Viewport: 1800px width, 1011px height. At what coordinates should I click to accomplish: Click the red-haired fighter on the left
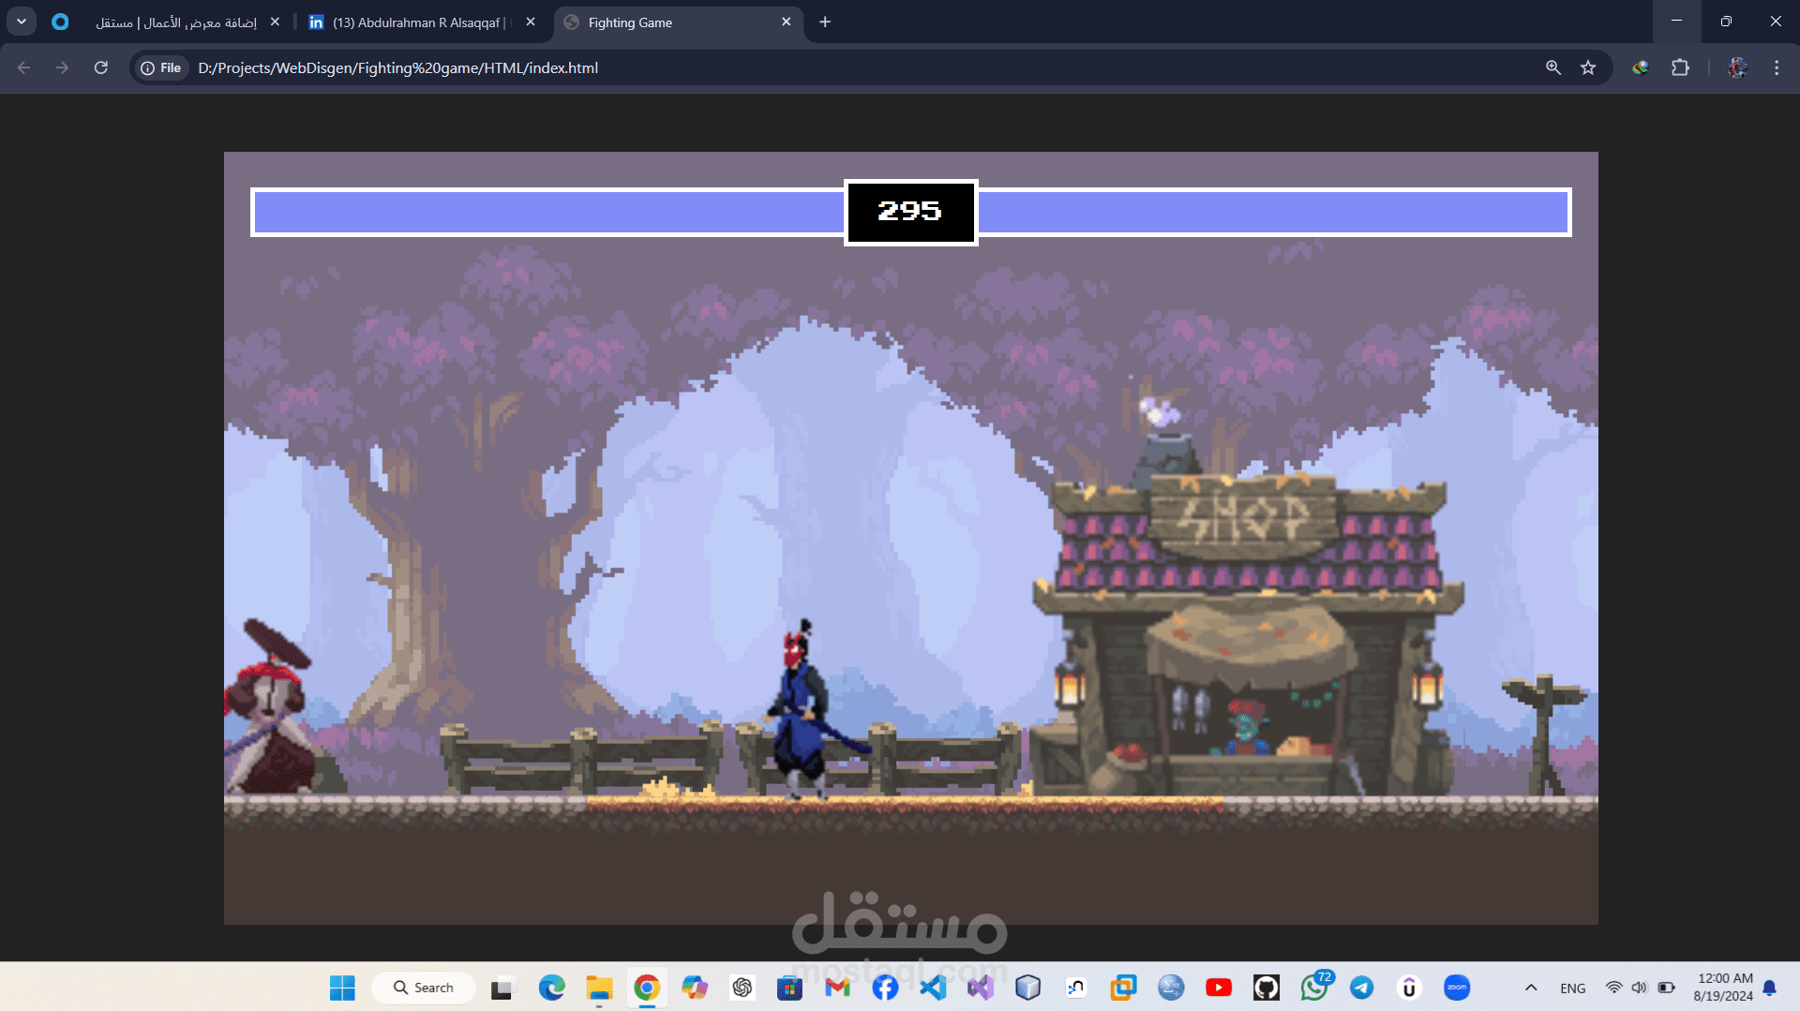click(x=270, y=707)
